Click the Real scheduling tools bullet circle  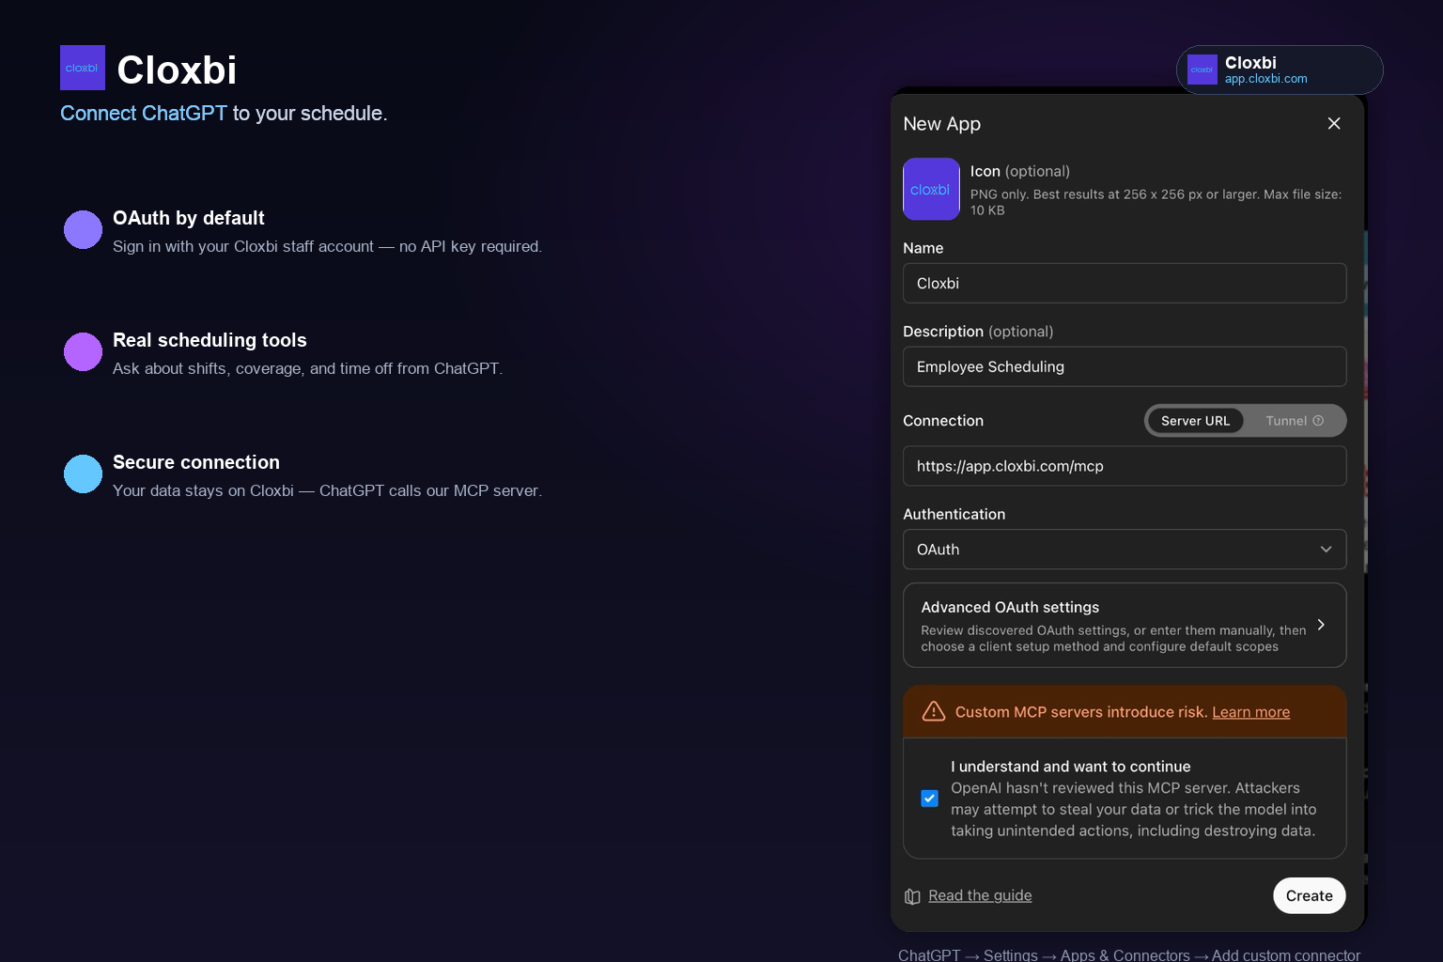click(x=83, y=352)
